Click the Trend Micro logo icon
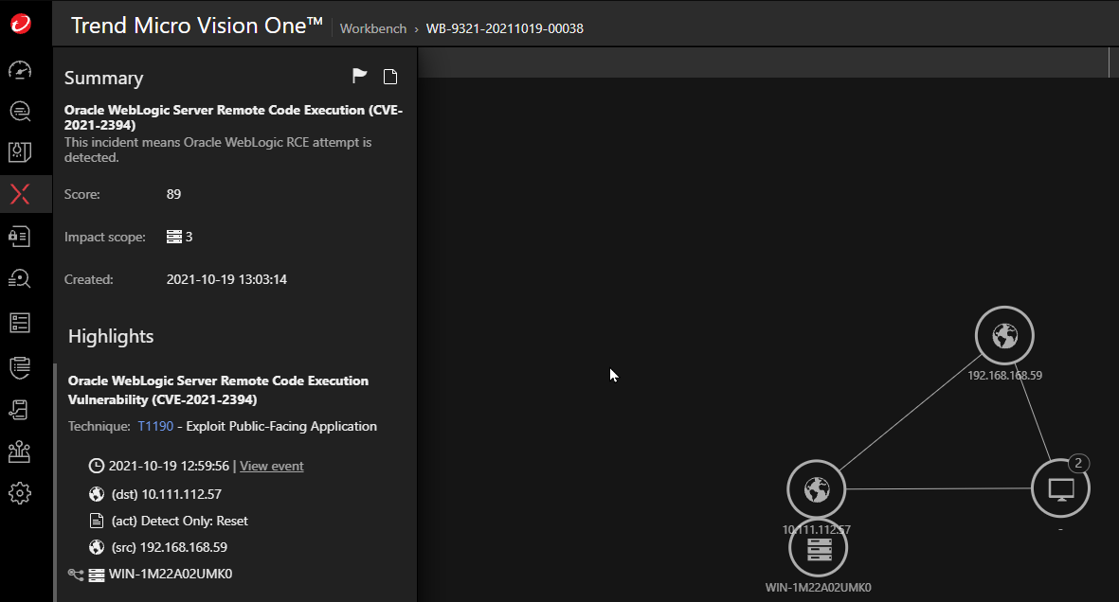This screenshot has width=1119, height=602. 21,25
